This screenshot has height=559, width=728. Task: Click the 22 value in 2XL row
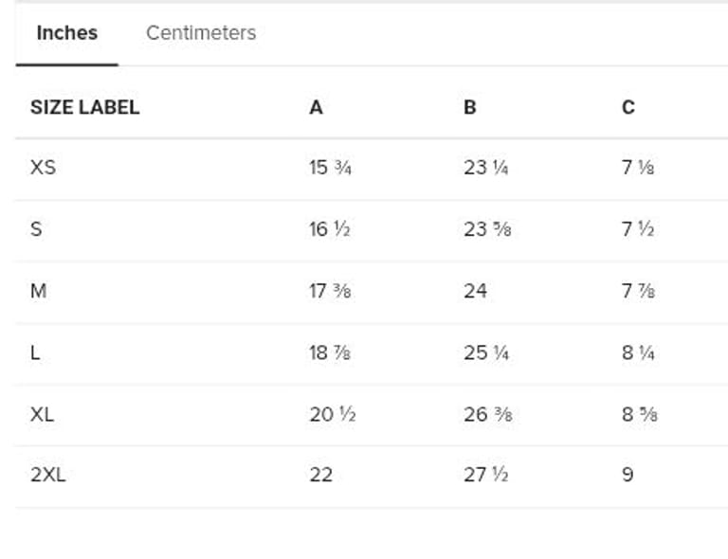[x=320, y=475]
